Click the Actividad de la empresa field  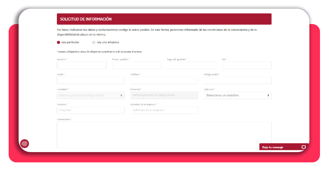164,110
